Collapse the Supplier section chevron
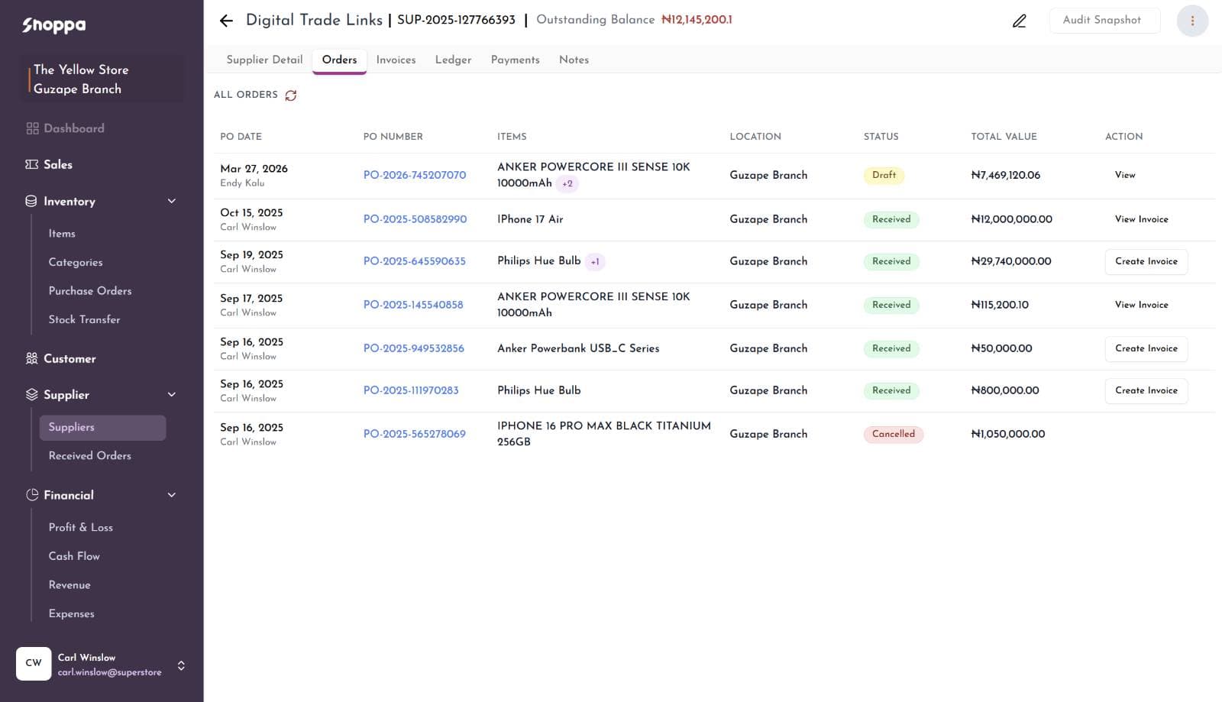 pyautogui.click(x=172, y=394)
